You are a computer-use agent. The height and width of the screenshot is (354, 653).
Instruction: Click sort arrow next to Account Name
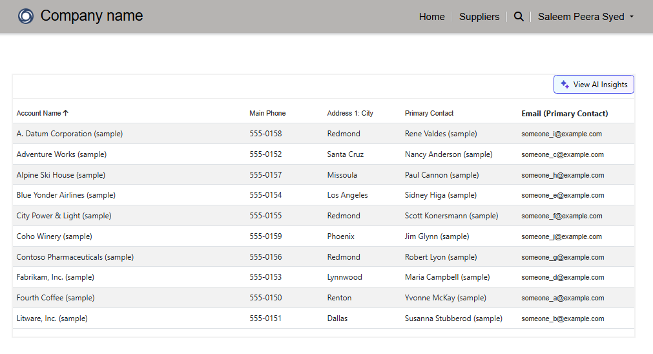(66, 113)
